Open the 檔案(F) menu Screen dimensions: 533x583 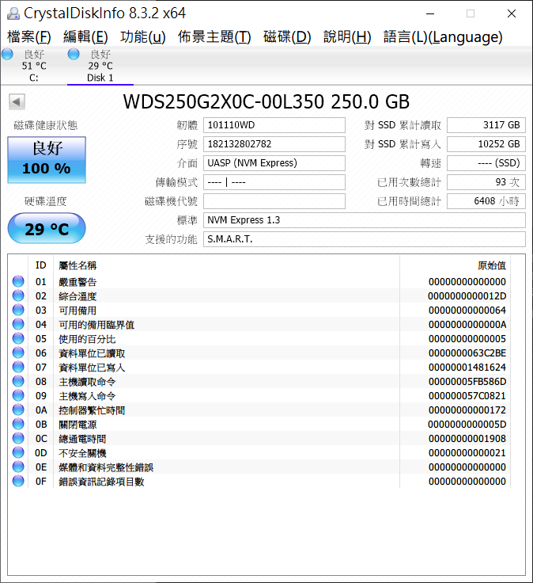click(29, 36)
